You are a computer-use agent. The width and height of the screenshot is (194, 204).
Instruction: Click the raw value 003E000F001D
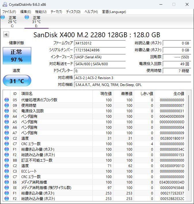172,166
